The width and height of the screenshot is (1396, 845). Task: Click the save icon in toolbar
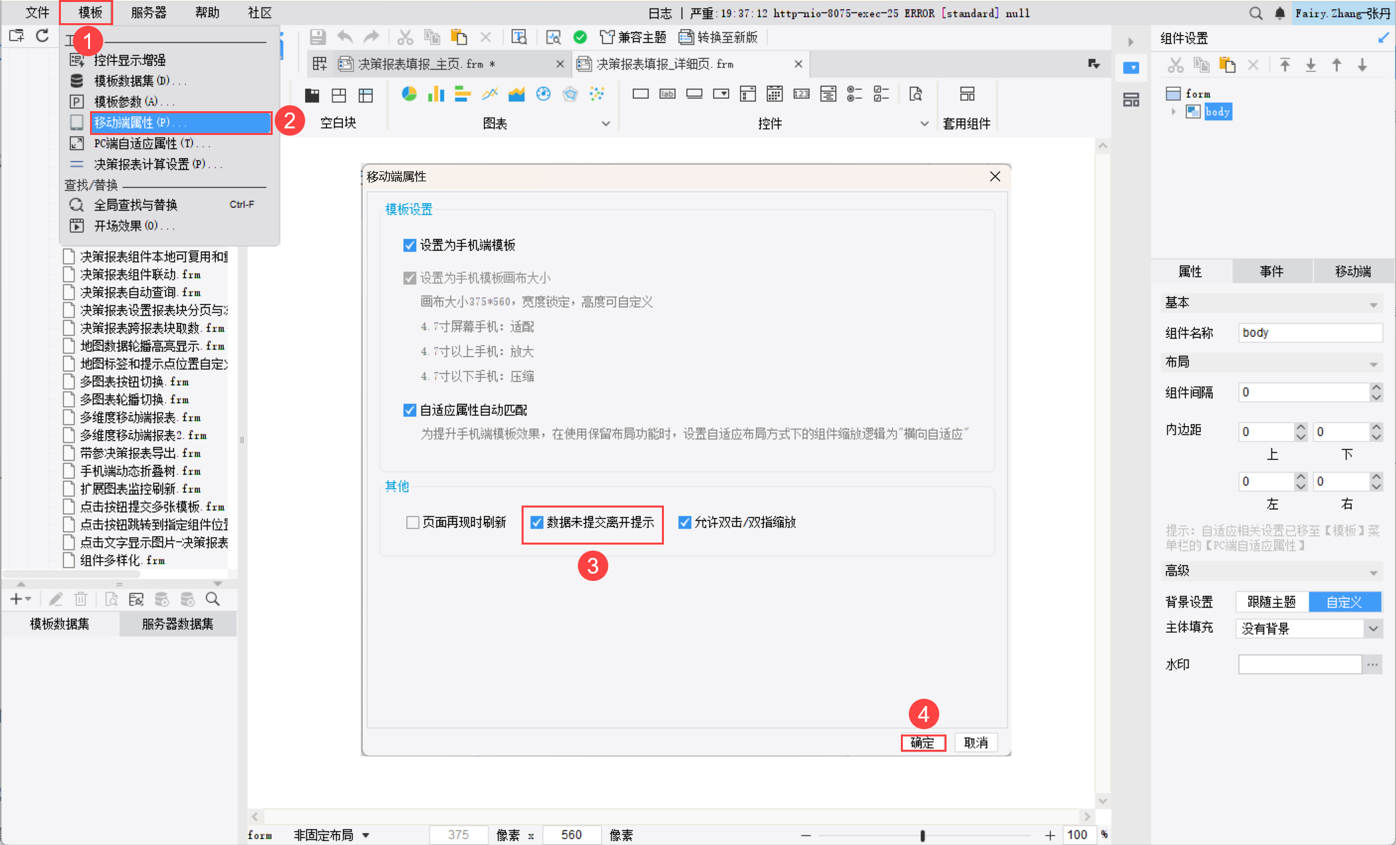point(318,37)
